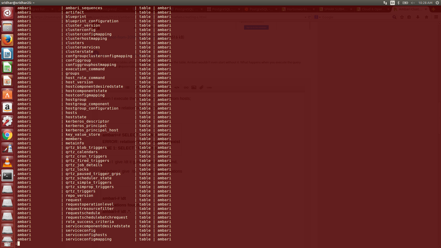This screenshot has height=248, width=441.
Task: Click 'serviceconfigmapping' table name
Action: coord(89,239)
